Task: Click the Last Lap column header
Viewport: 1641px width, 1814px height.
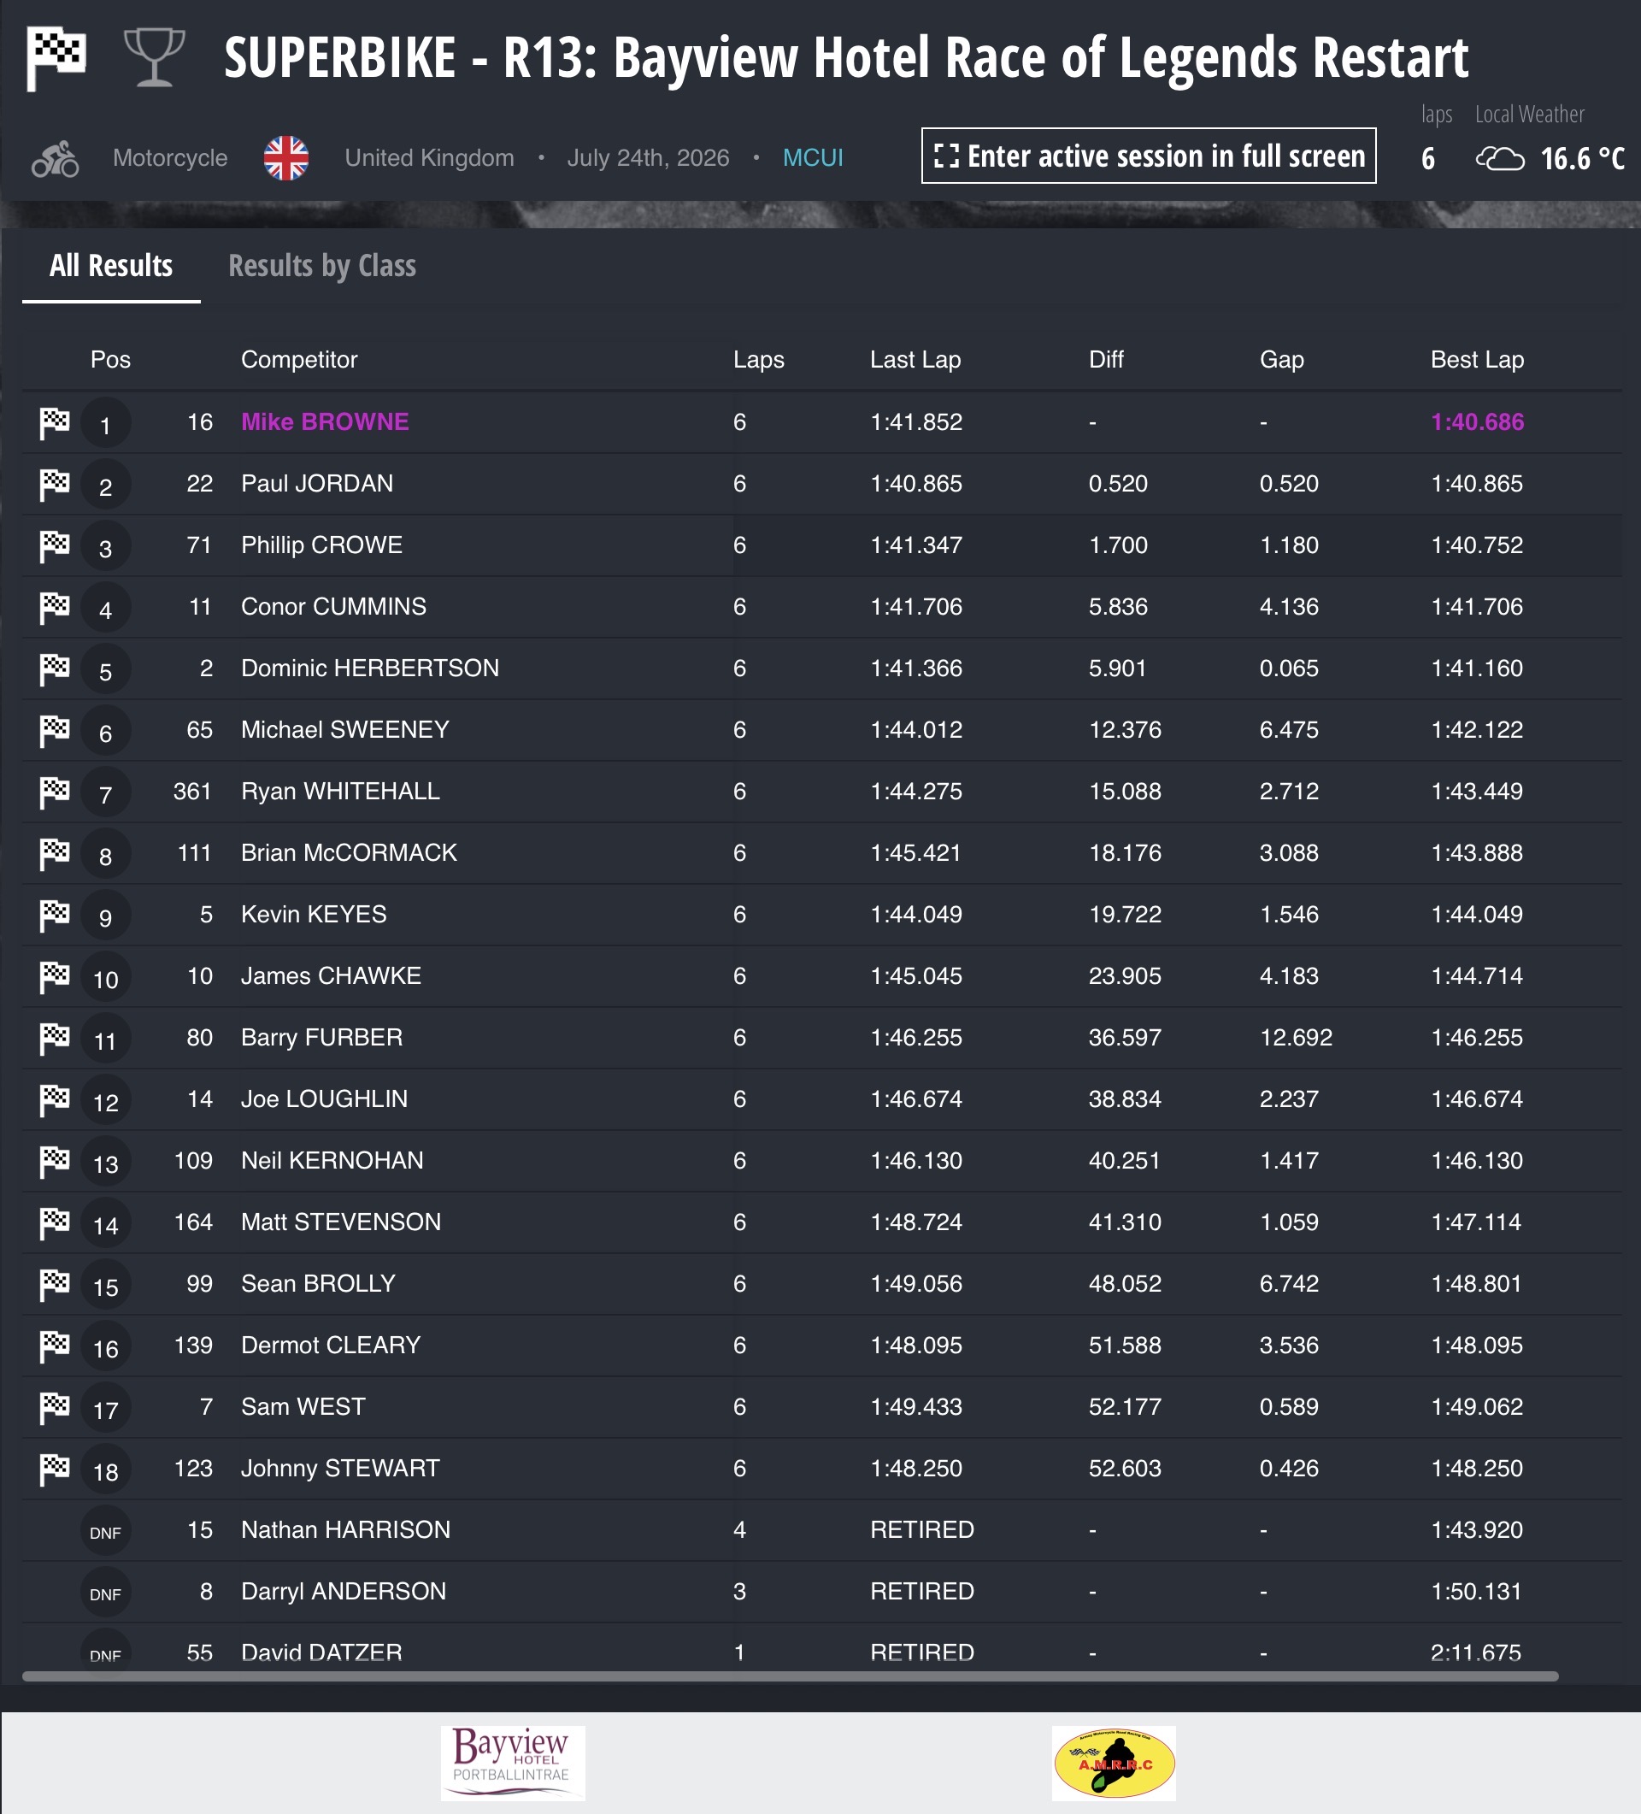Action: [x=915, y=360]
